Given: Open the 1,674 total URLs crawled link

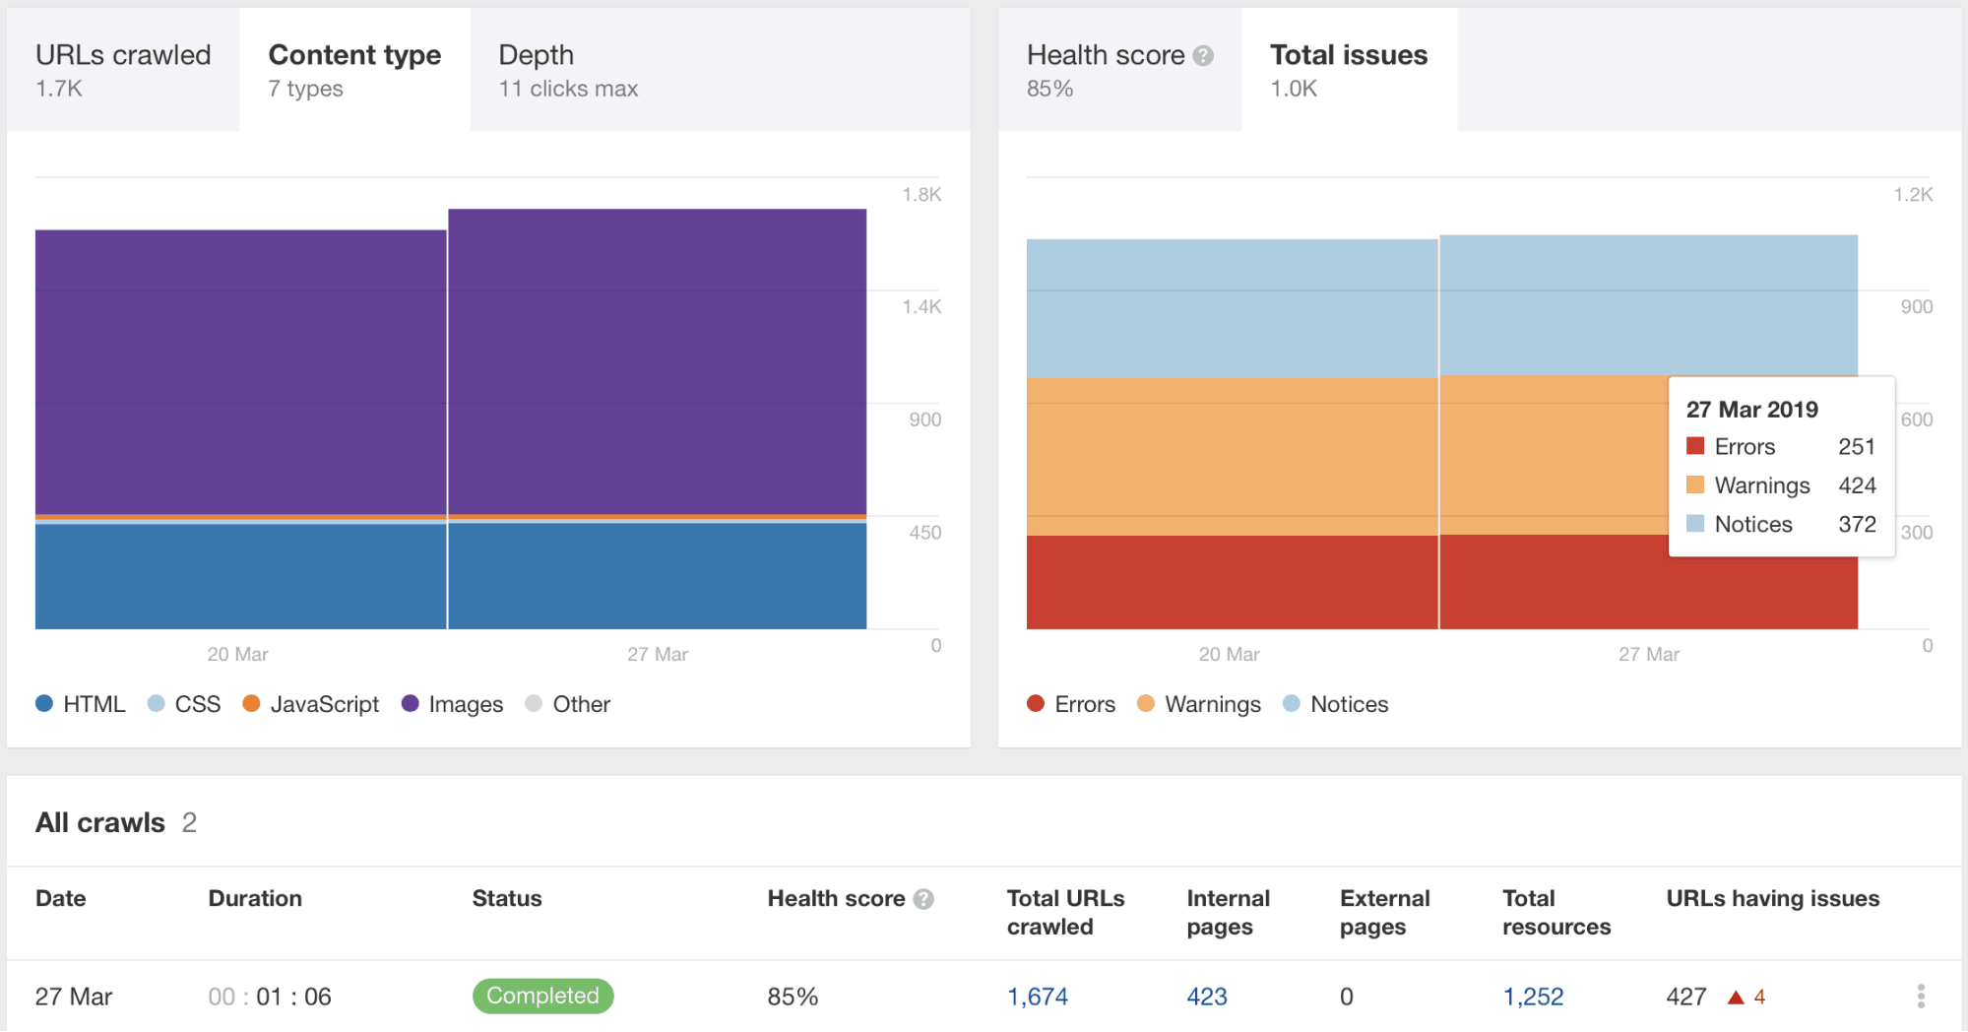Looking at the screenshot, I should [x=1037, y=997].
